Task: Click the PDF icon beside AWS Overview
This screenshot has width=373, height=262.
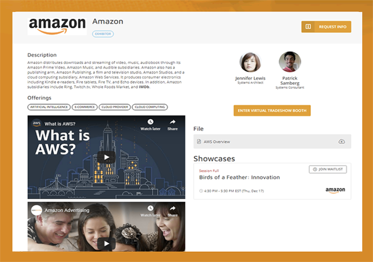Action: point(199,141)
